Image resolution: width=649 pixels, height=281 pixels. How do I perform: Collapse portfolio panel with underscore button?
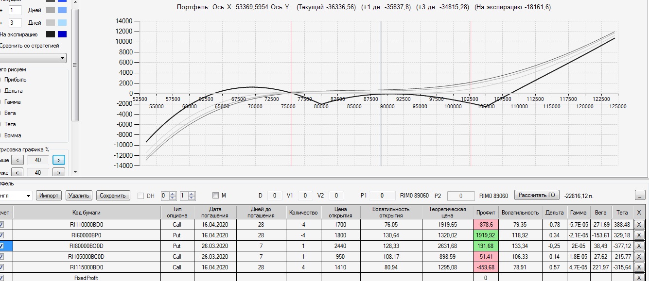tap(640, 195)
